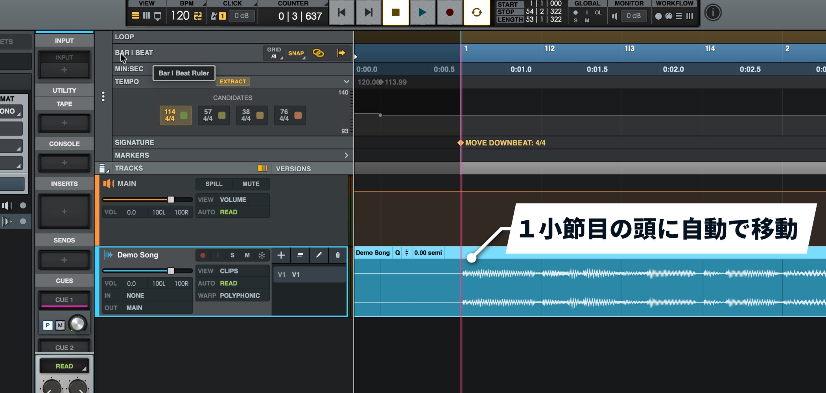This screenshot has height=393, width=826.
Task: Solo the Demo Song track
Action: click(232, 255)
